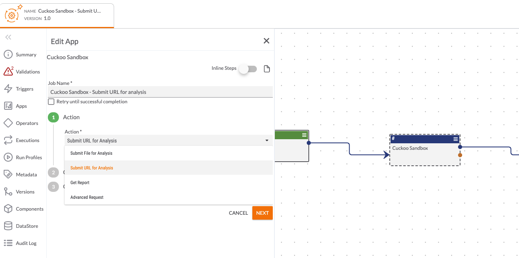Screen dimensions: 519x258
Task: Click the Versions branch icon
Action: [8, 192]
